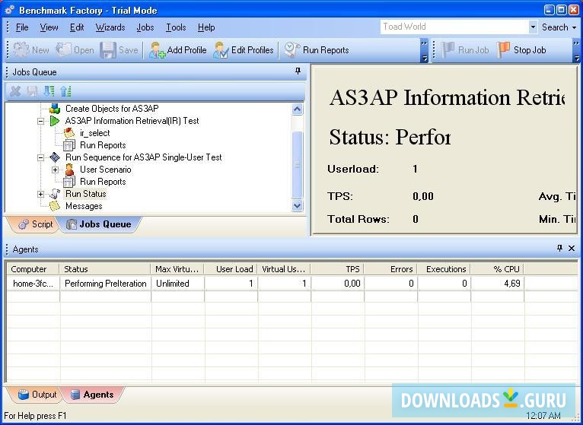The image size is (583, 425).
Task: Click the Computer column header
Action: [x=33, y=269]
